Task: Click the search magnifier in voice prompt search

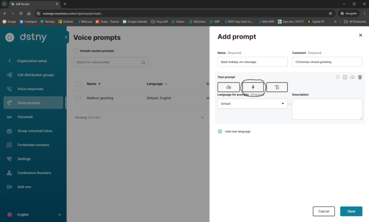Action: [x=143, y=62]
